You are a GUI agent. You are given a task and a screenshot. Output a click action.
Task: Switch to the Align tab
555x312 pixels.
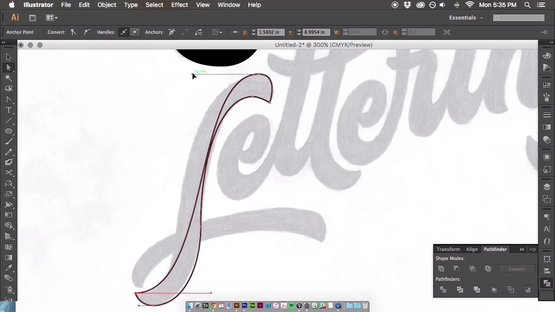pos(472,249)
